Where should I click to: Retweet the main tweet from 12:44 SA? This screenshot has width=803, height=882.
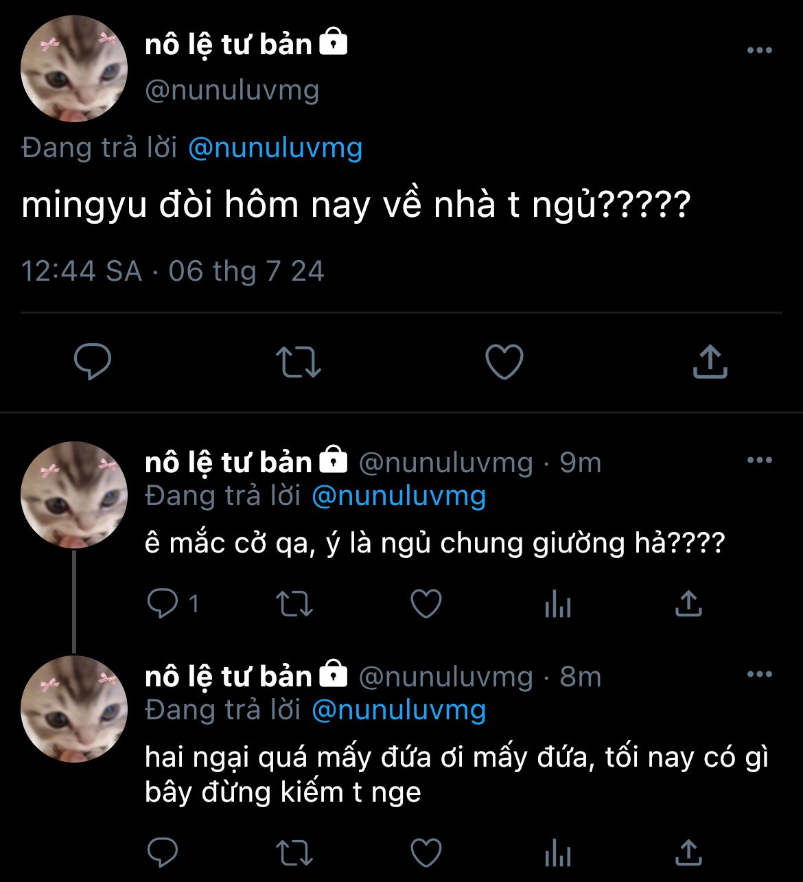[x=298, y=362]
